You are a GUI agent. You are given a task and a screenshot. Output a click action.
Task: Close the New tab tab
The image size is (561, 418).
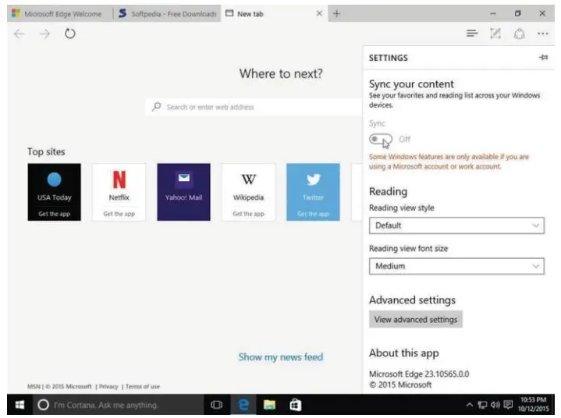[319, 13]
